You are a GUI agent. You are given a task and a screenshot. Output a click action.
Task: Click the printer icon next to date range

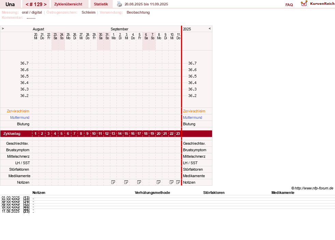tap(120, 4)
